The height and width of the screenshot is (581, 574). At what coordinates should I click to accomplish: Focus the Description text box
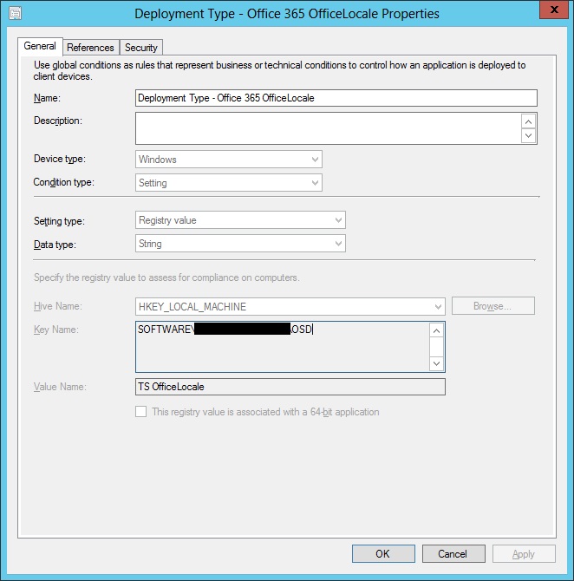(328, 128)
